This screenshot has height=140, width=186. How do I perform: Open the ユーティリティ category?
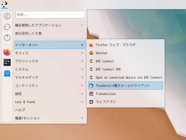50,86
